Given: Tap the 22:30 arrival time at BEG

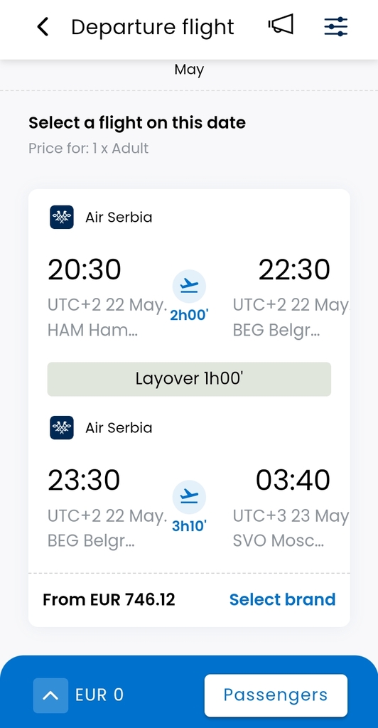Looking at the screenshot, I should pyautogui.click(x=294, y=269).
